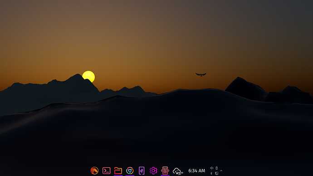This screenshot has height=176, width=313.
Task: Open the phone connect app icon
Action: [142, 171]
